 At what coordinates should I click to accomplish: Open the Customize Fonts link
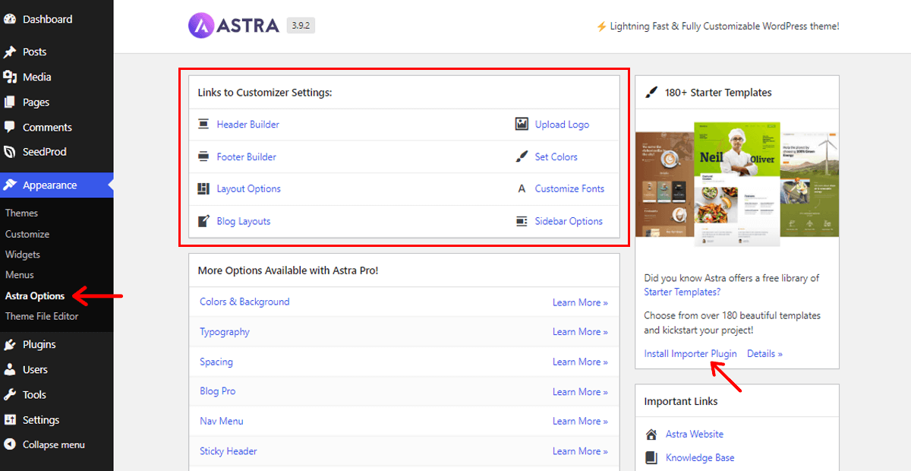click(x=570, y=189)
